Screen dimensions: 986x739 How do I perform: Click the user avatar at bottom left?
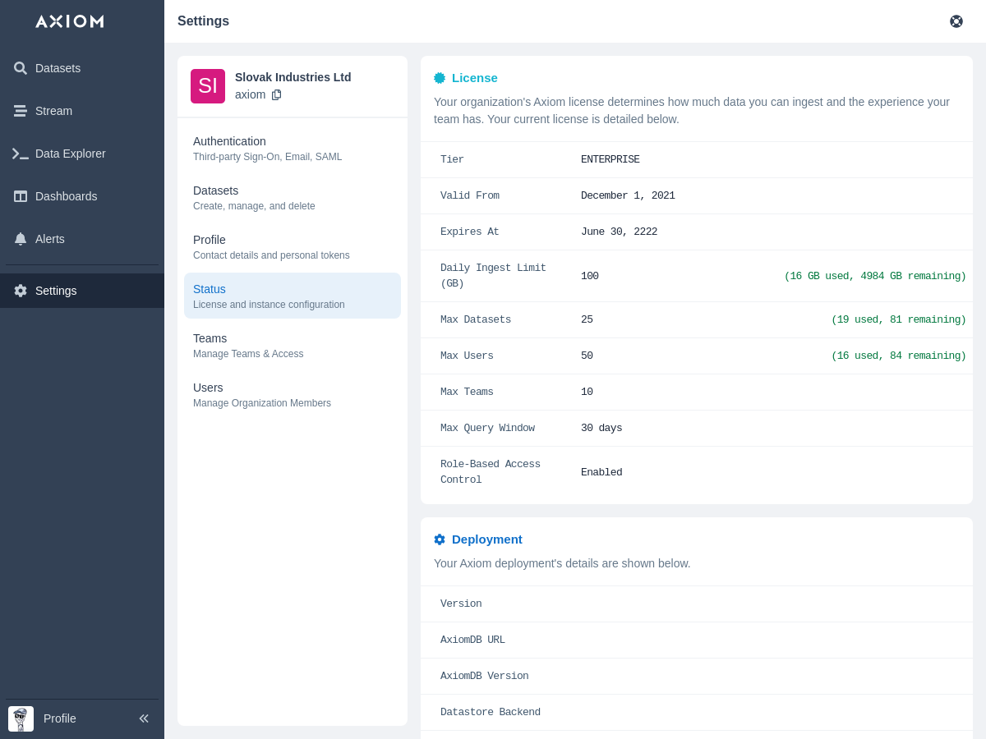click(21, 718)
